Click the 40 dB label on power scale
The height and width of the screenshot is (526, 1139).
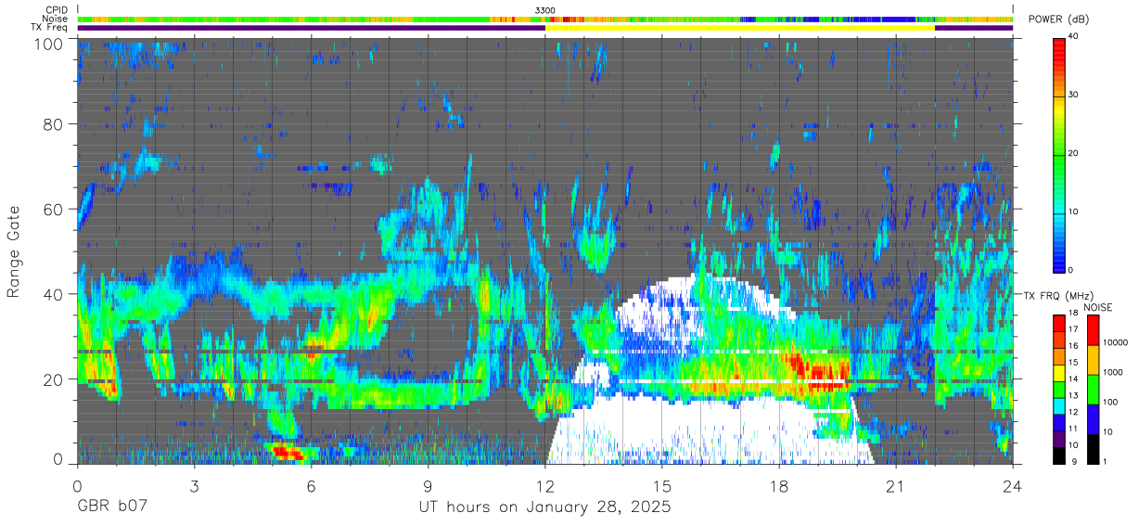(x=1074, y=37)
